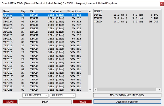164x106 pixels.
Task: Select the TIPO1B runway 27 row
Action: [45, 45]
